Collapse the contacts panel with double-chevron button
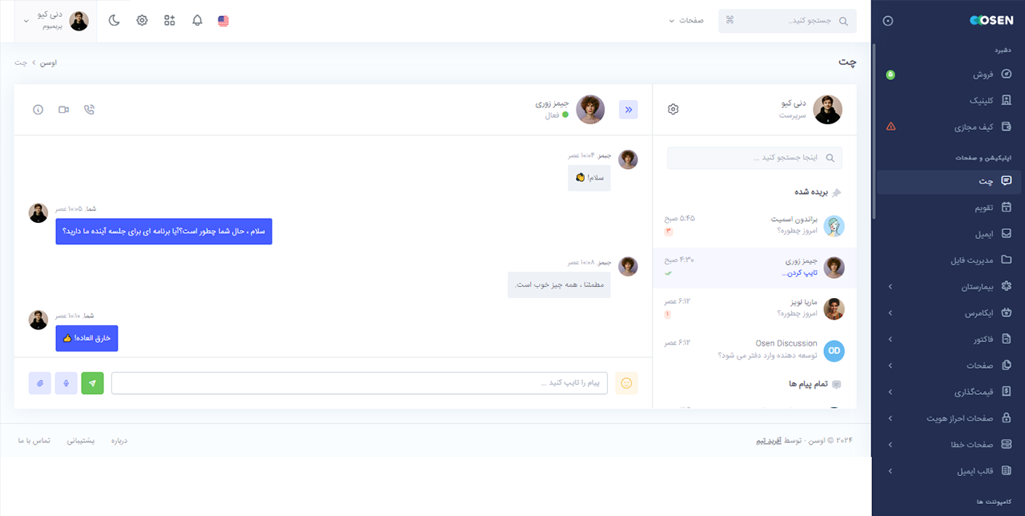This screenshot has height=516, width=1025. [x=629, y=110]
